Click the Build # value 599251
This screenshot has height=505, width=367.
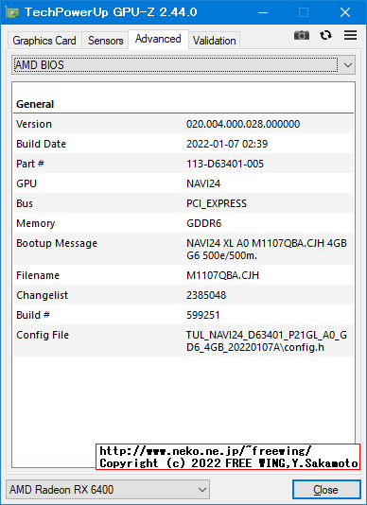click(203, 315)
